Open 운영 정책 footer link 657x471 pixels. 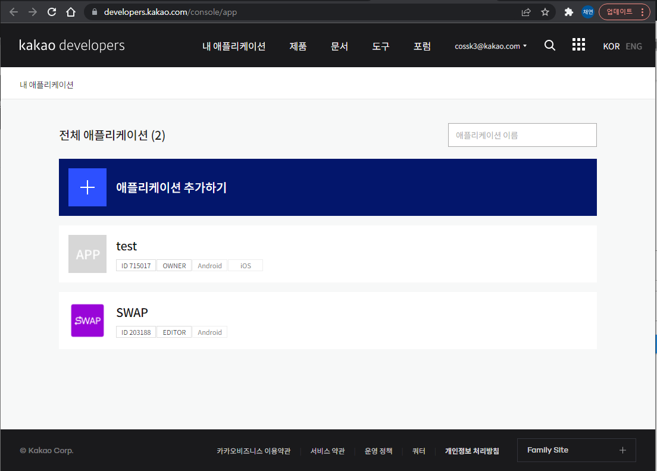tap(378, 451)
